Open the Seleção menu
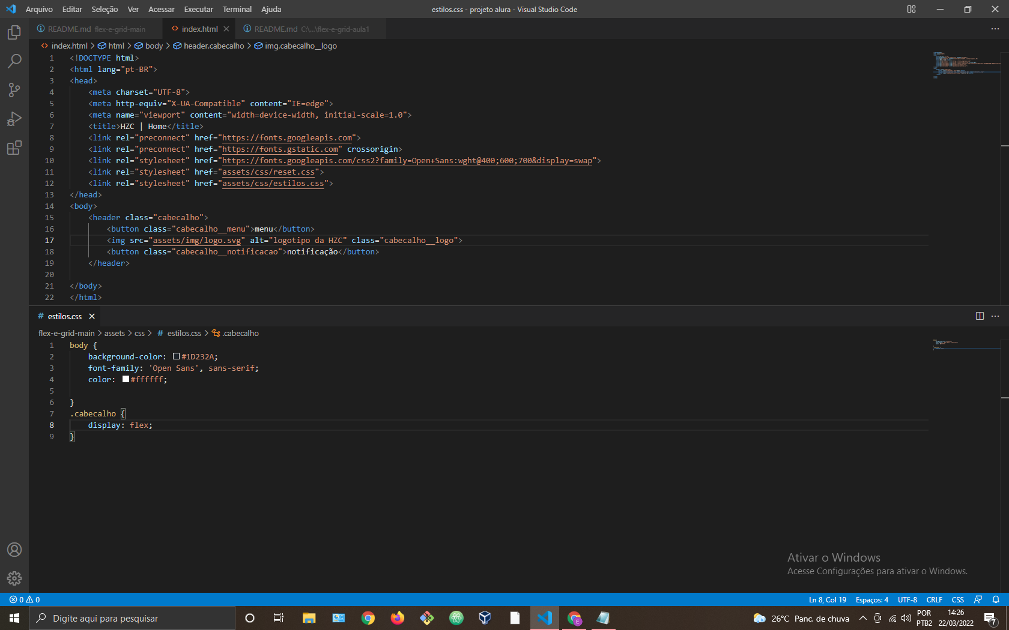Screen dimensions: 1009x630 click(105, 9)
